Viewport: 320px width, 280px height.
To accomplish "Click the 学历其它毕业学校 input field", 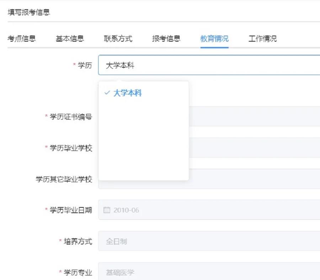I will (x=249, y=180).
